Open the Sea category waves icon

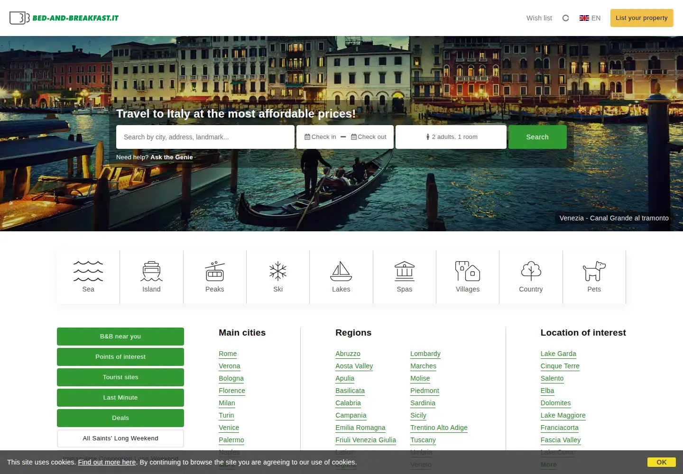[x=88, y=271]
